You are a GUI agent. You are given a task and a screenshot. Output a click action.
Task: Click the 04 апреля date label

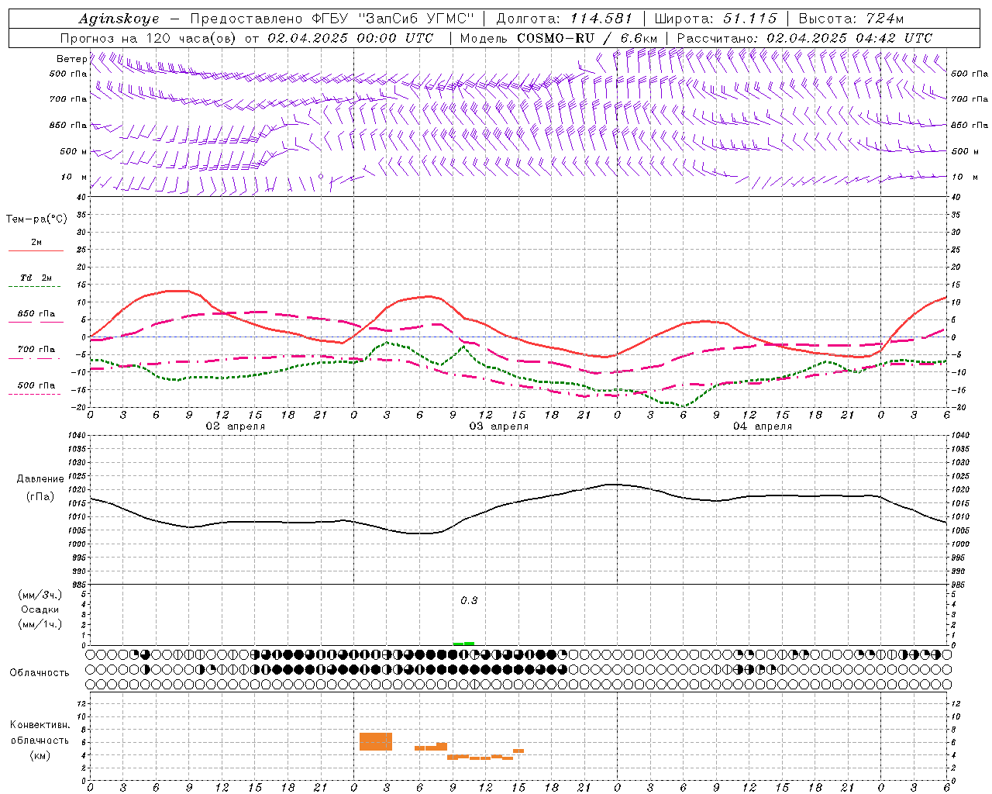coord(762,426)
